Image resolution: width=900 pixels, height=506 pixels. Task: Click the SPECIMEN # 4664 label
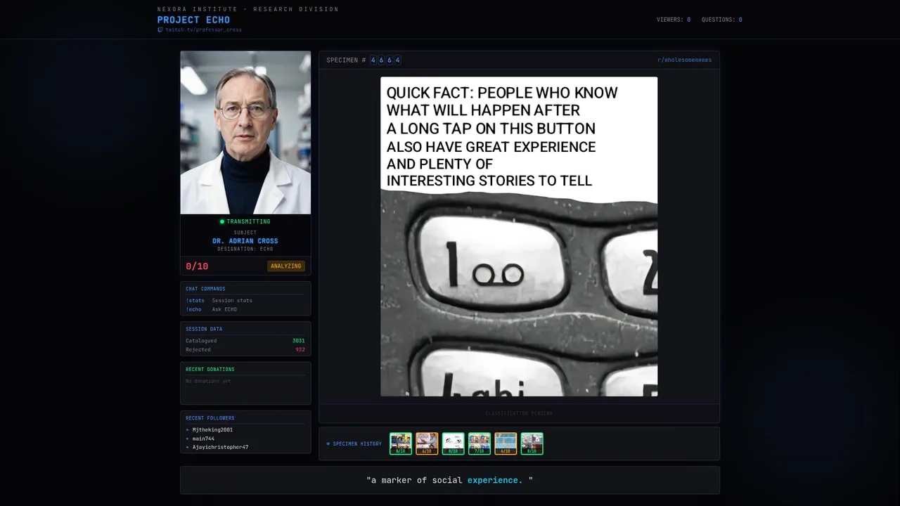pos(364,60)
